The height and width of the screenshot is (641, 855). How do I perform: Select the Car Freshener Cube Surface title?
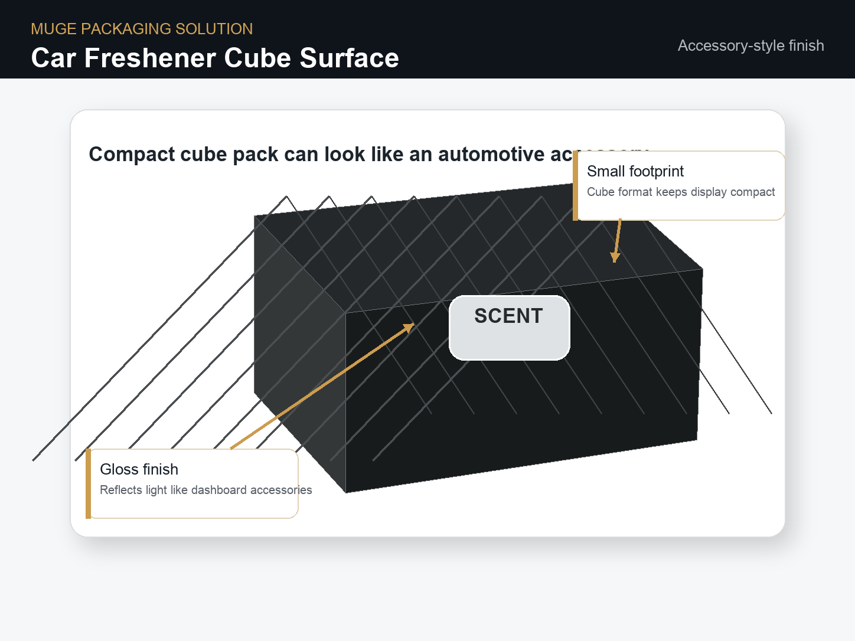point(215,58)
